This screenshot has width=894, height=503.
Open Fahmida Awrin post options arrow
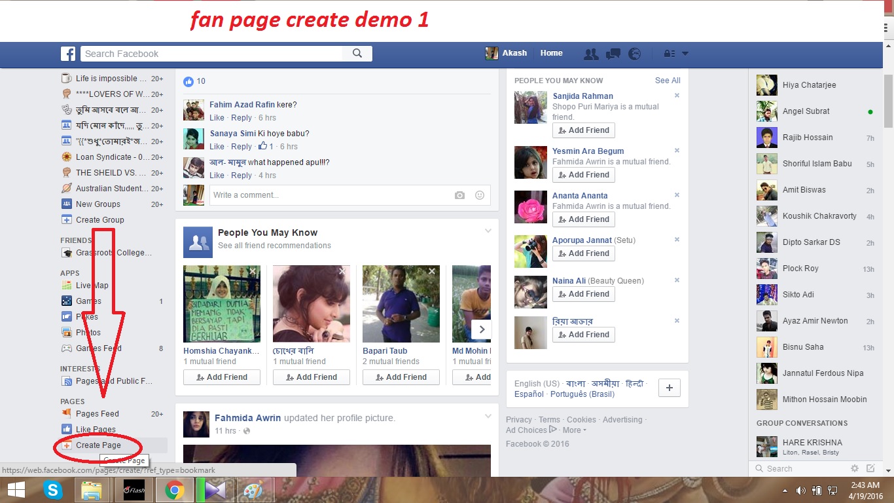(x=488, y=416)
